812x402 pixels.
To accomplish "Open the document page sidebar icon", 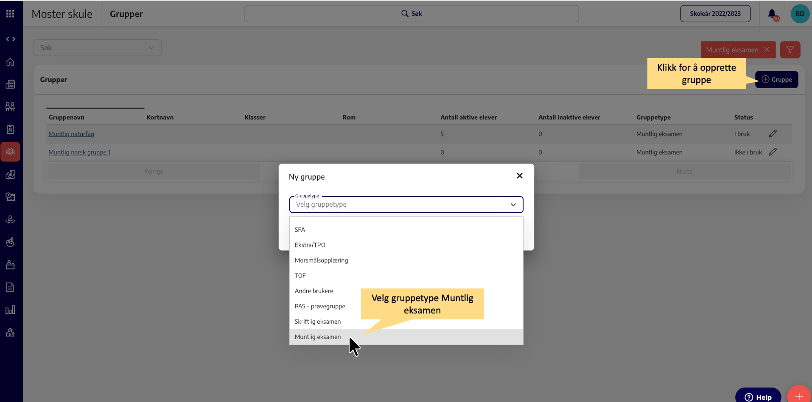I will point(10,287).
